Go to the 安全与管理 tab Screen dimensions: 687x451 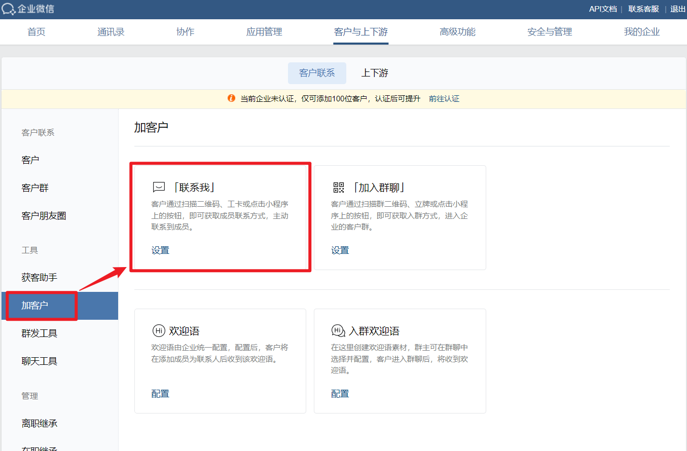[550, 32]
